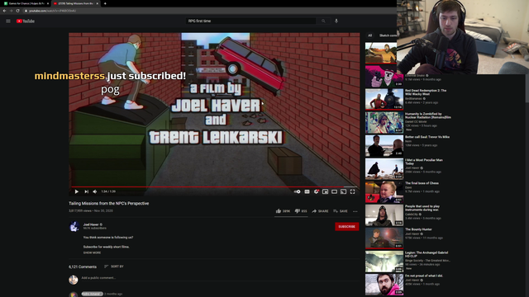Toggle subtitles with the captions button
This screenshot has width=529, height=297.
(x=307, y=191)
